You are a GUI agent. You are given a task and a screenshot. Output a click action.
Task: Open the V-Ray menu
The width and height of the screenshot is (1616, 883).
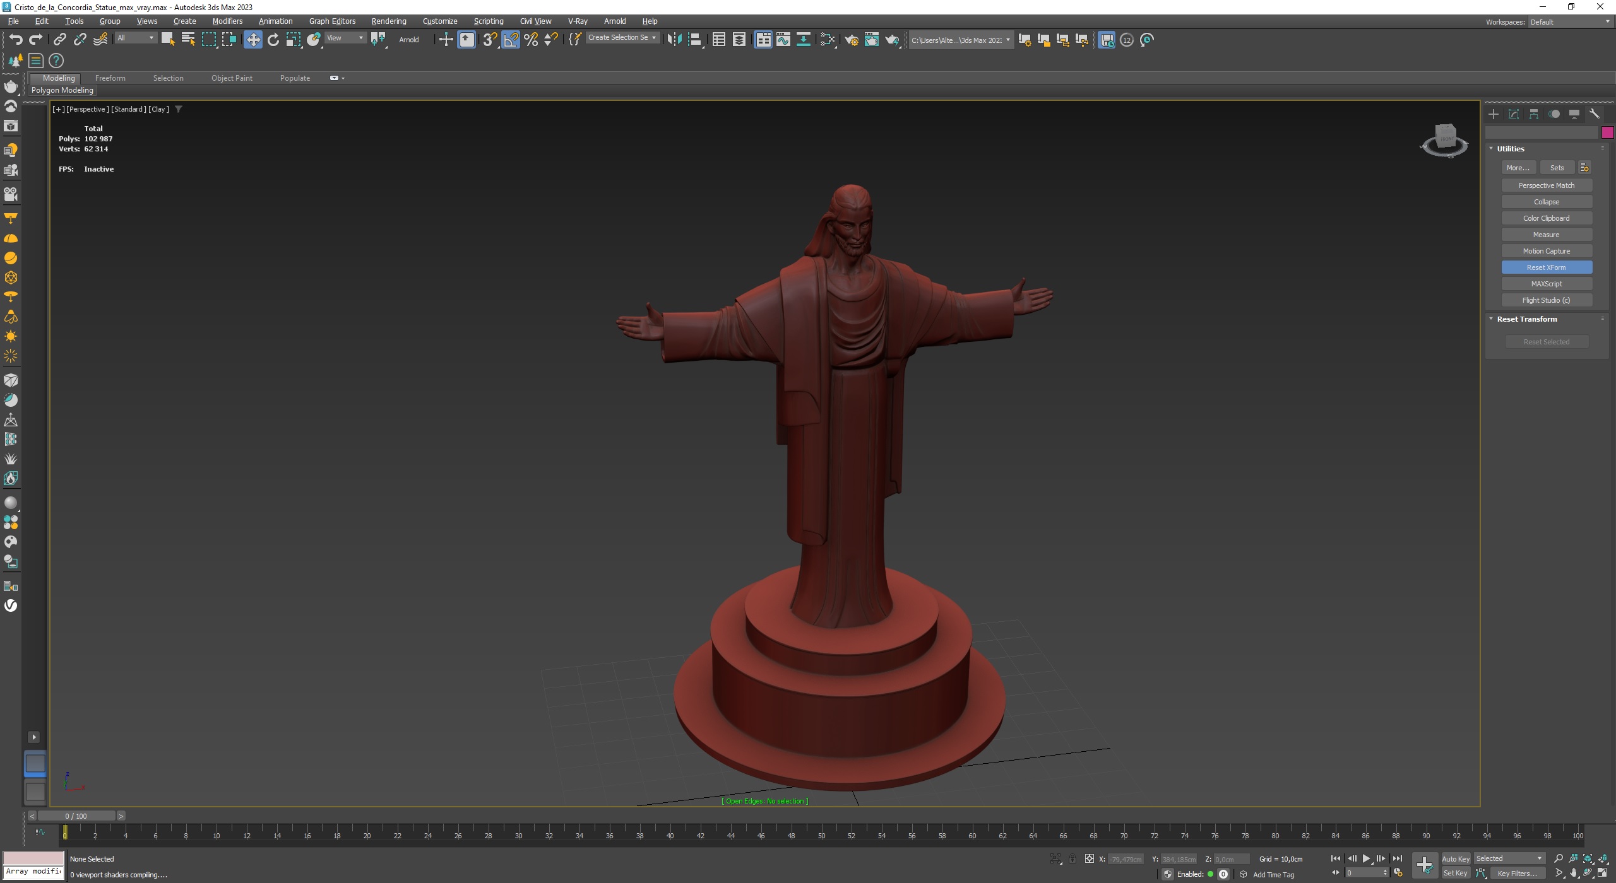578,21
